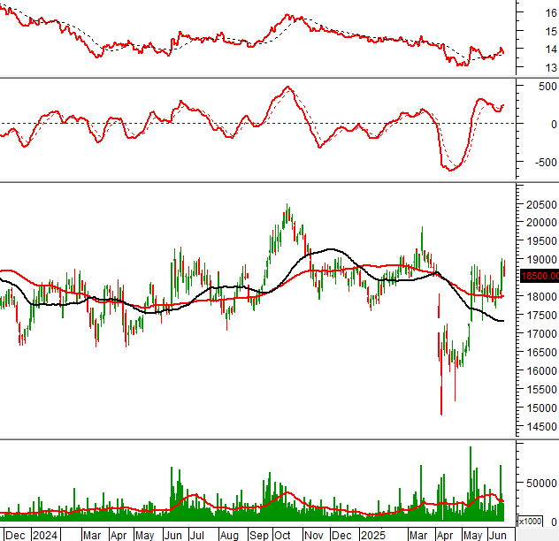Select the 15000 price axis label

pos(541,408)
